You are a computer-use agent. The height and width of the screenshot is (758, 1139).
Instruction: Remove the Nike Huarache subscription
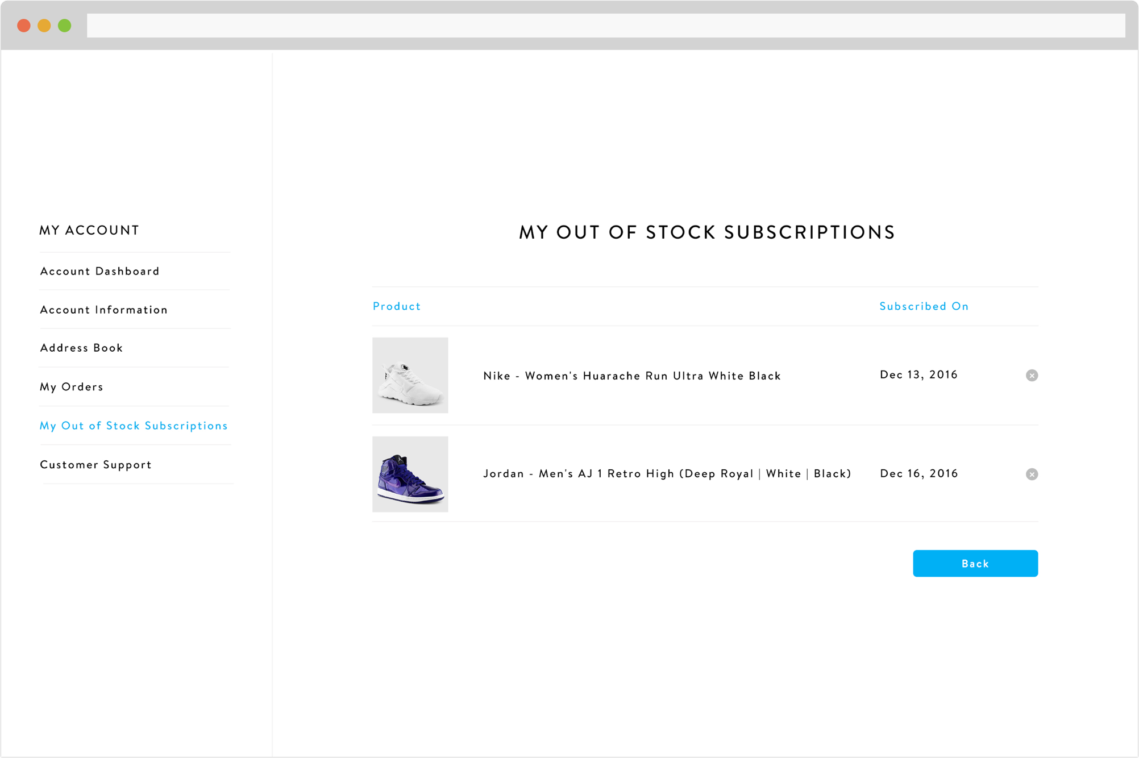coord(1032,376)
